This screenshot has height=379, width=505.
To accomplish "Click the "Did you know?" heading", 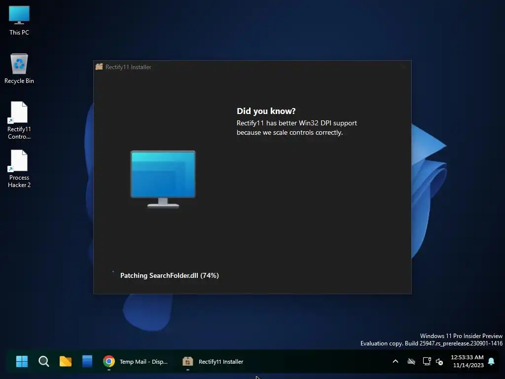I will coord(266,111).
